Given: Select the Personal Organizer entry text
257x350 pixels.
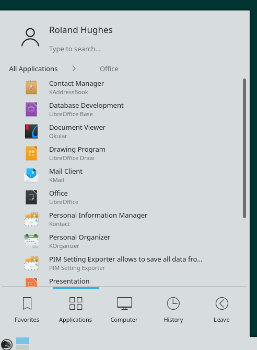Looking at the screenshot, I should point(79,238).
